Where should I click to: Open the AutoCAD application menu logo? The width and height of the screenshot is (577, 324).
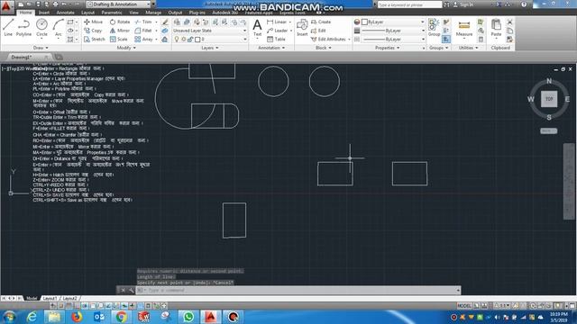6,6
